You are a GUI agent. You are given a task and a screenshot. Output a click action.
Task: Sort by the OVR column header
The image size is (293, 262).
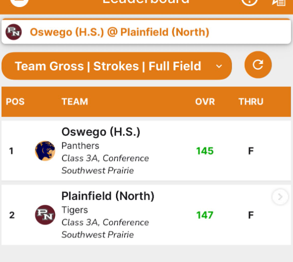tap(205, 102)
